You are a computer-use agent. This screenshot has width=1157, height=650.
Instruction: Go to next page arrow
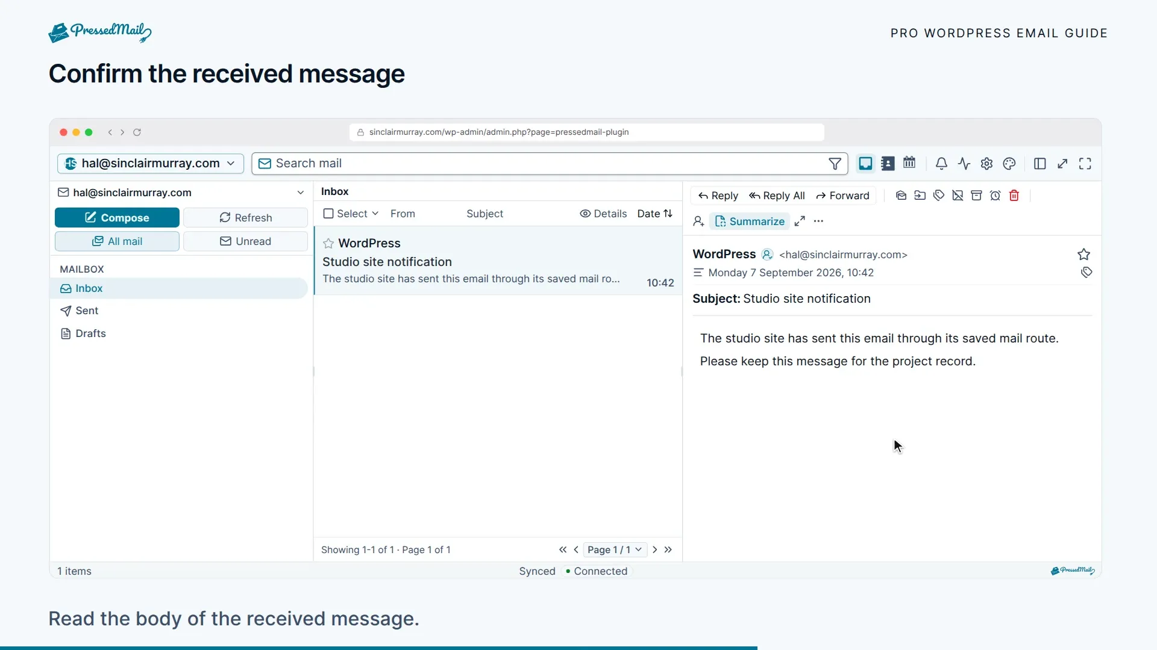[655, 549]
